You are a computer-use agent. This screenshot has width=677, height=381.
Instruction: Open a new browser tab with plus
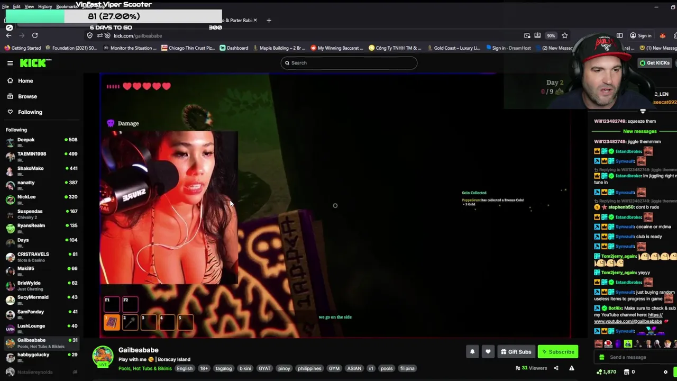pos(269,20)
